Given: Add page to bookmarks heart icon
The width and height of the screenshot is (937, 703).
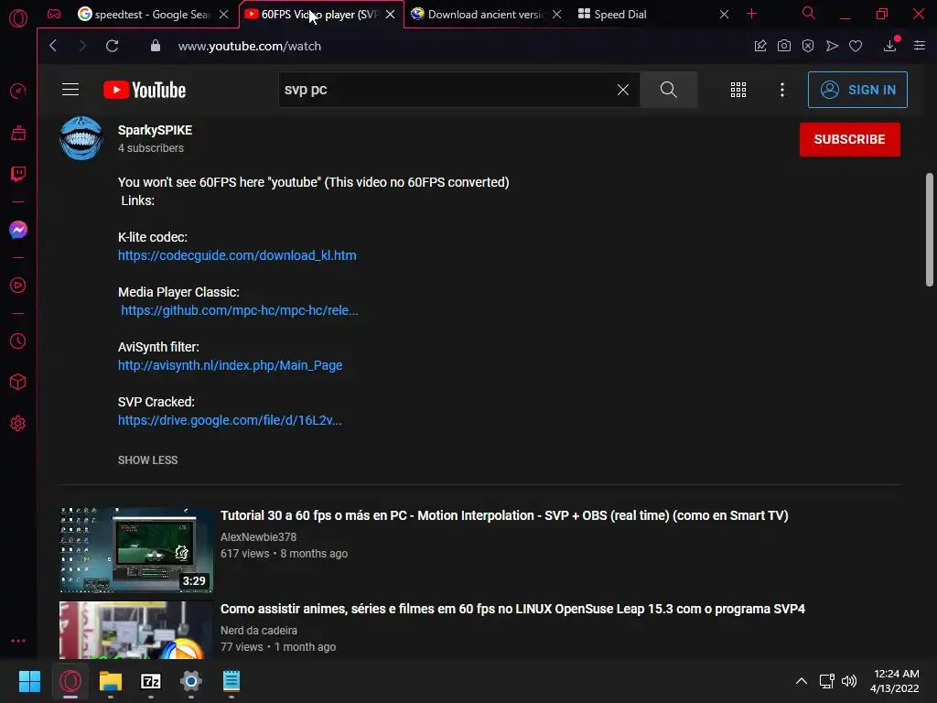Looking at the screenshot, I should pos(856,46).
